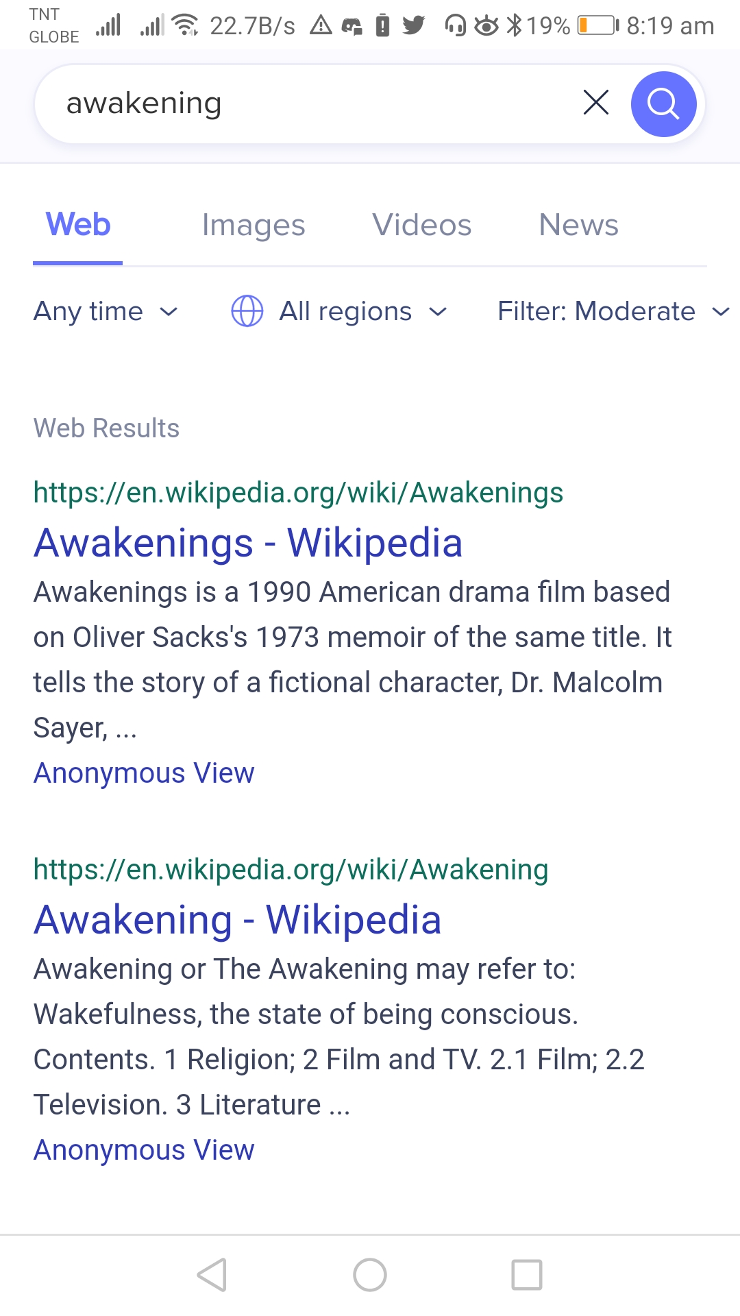The height and width of the screenshot is (1316, 740).
Task: Open the Awakenings - Wikipedia result
Action: [x=248, y=543]
